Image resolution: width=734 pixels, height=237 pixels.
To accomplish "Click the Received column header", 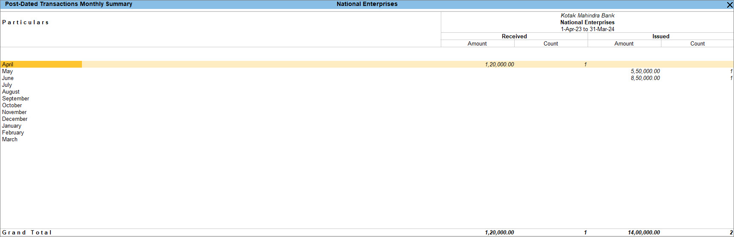I will [x=514, y=36].
